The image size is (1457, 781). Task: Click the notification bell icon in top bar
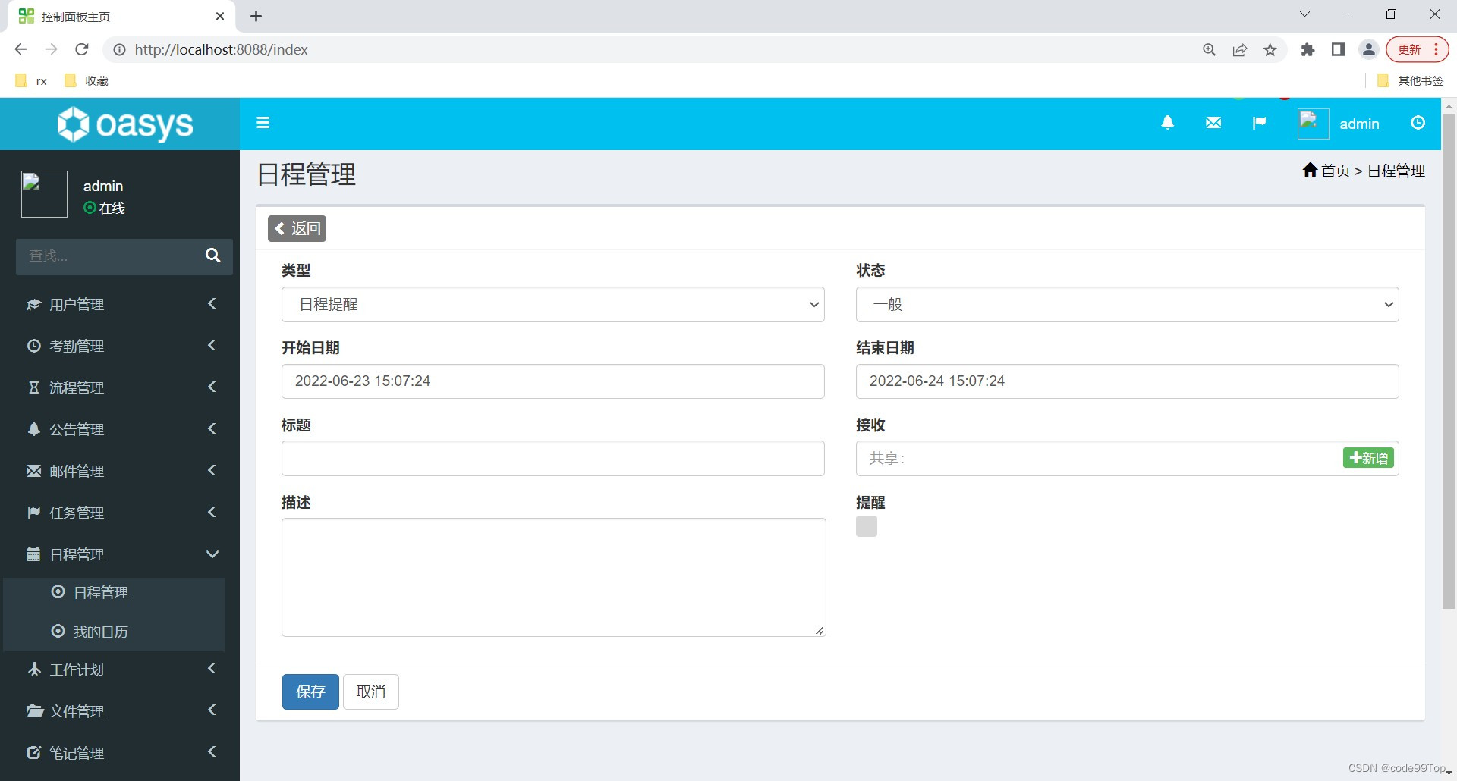1168,122
